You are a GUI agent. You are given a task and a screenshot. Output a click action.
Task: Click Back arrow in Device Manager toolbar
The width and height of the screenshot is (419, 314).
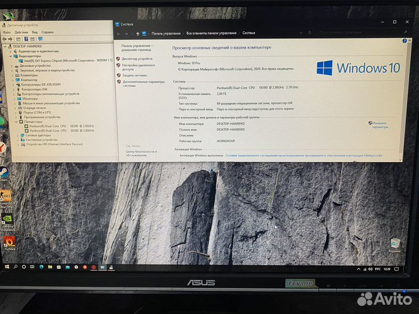point(5,39)
